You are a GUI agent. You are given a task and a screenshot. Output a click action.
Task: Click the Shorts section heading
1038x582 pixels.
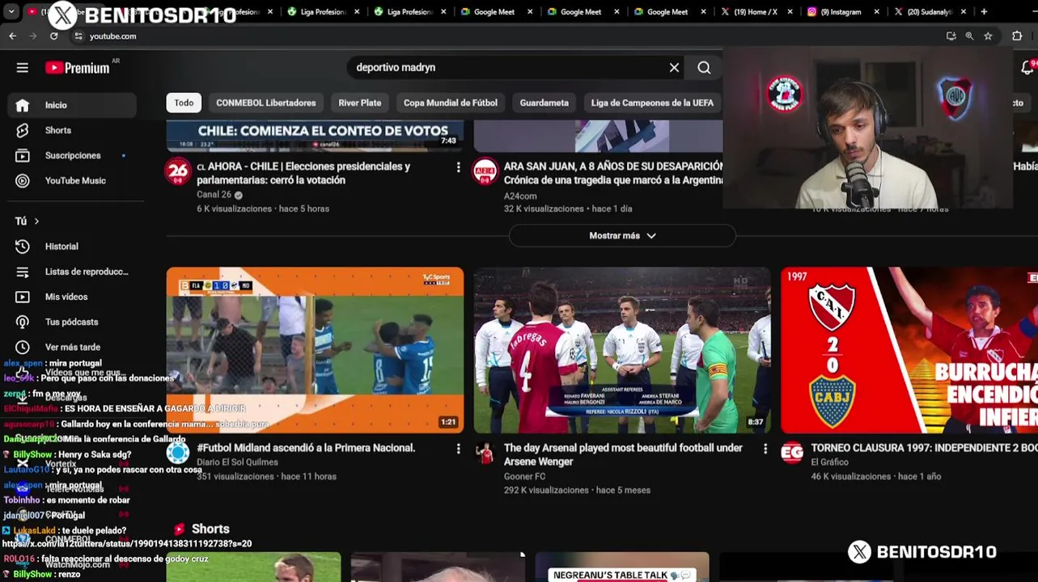tap(210, 529)
